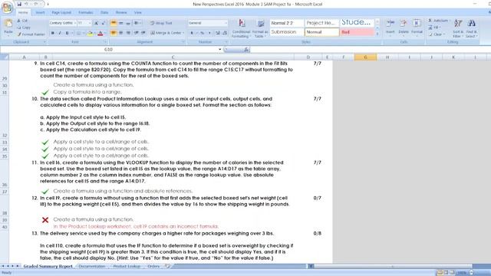
Task: Apply percent style number format
Action: point(203,33)
